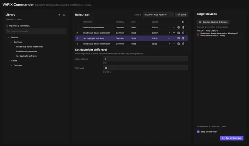Move row 4 Saved command up

pyautogui.click(x=169, y=44)
